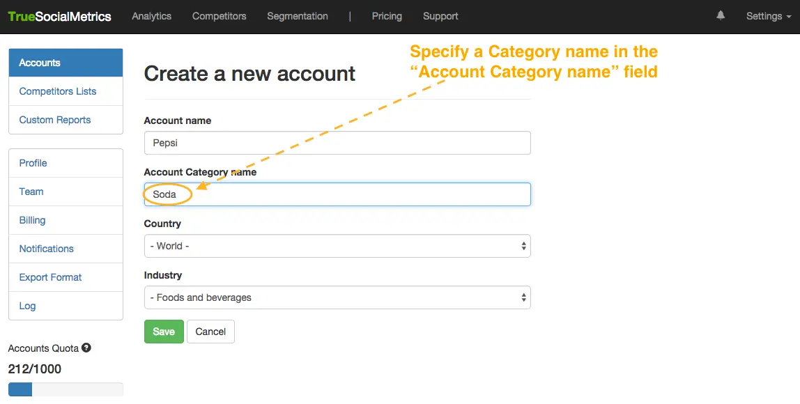Click the Cancel button
Viewport: 800px width, 404px height.
click(210, 332)
